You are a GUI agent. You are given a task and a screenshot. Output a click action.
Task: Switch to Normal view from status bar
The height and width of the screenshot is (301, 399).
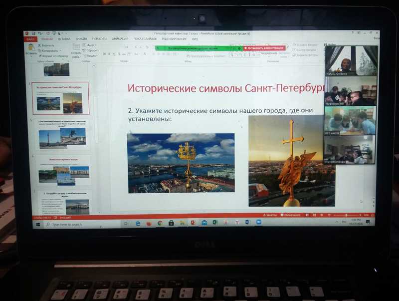(x=307, y=215)
